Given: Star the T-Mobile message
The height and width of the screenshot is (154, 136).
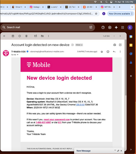Looking at the screenshot, I should pos(102,52).
